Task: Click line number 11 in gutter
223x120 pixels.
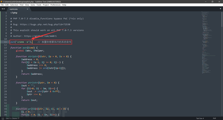Action: [5, 42]
